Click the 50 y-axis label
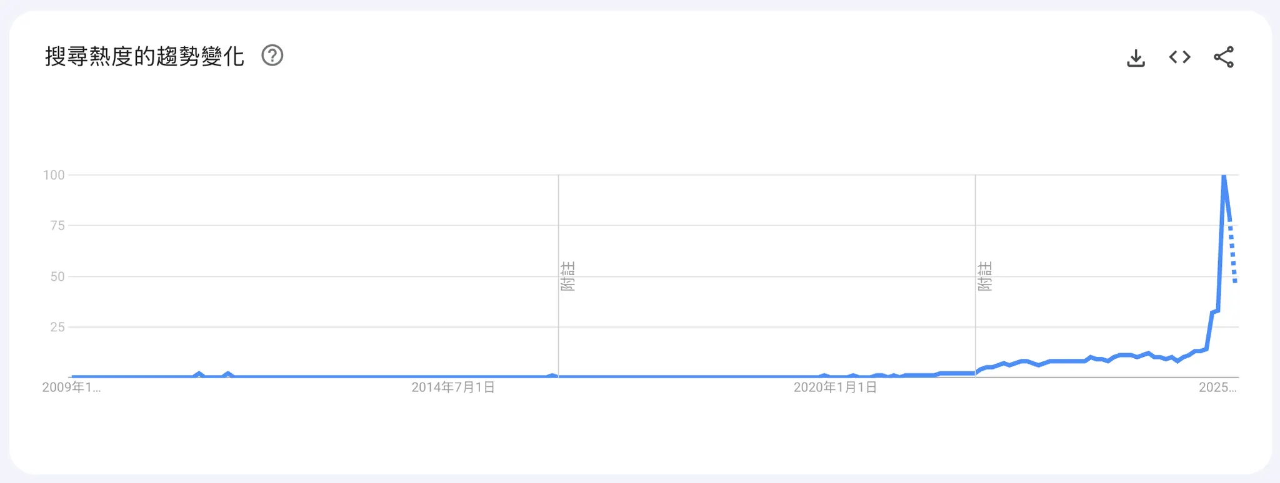Viewport: 1280px width, 483px height. (57, 276)
